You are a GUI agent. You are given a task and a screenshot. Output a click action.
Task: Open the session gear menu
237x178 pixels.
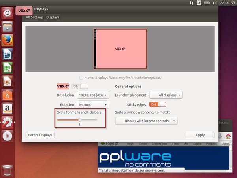[233, 3]
